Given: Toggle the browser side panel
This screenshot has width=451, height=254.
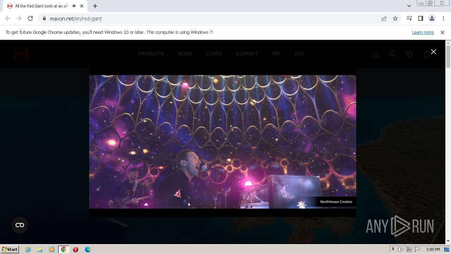Looking at the screenshot, I should click(420, 18).
